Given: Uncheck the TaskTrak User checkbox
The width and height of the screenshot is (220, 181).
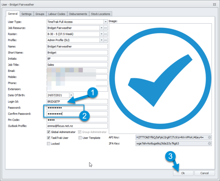Looking at the screenshot, I should tap(48, 138).
